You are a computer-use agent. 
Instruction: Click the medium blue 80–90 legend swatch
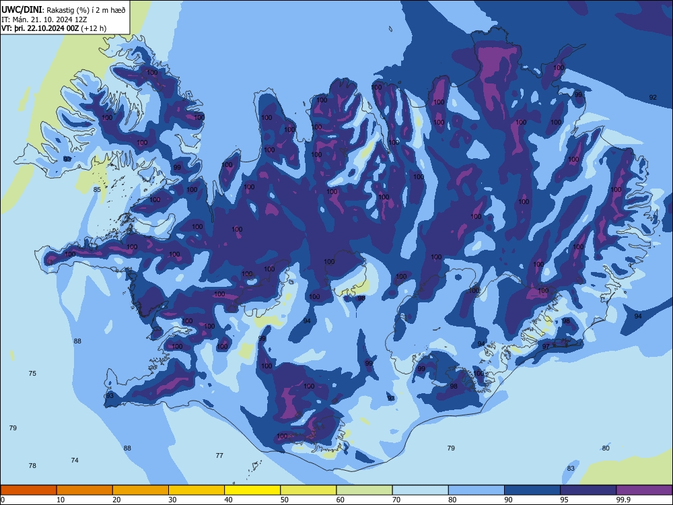click(x=476, y=490)
